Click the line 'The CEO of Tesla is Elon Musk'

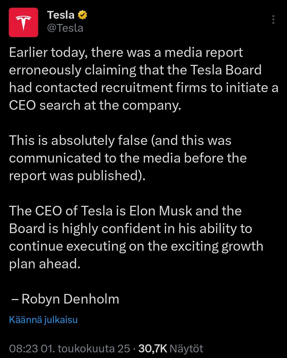[125, 211]
